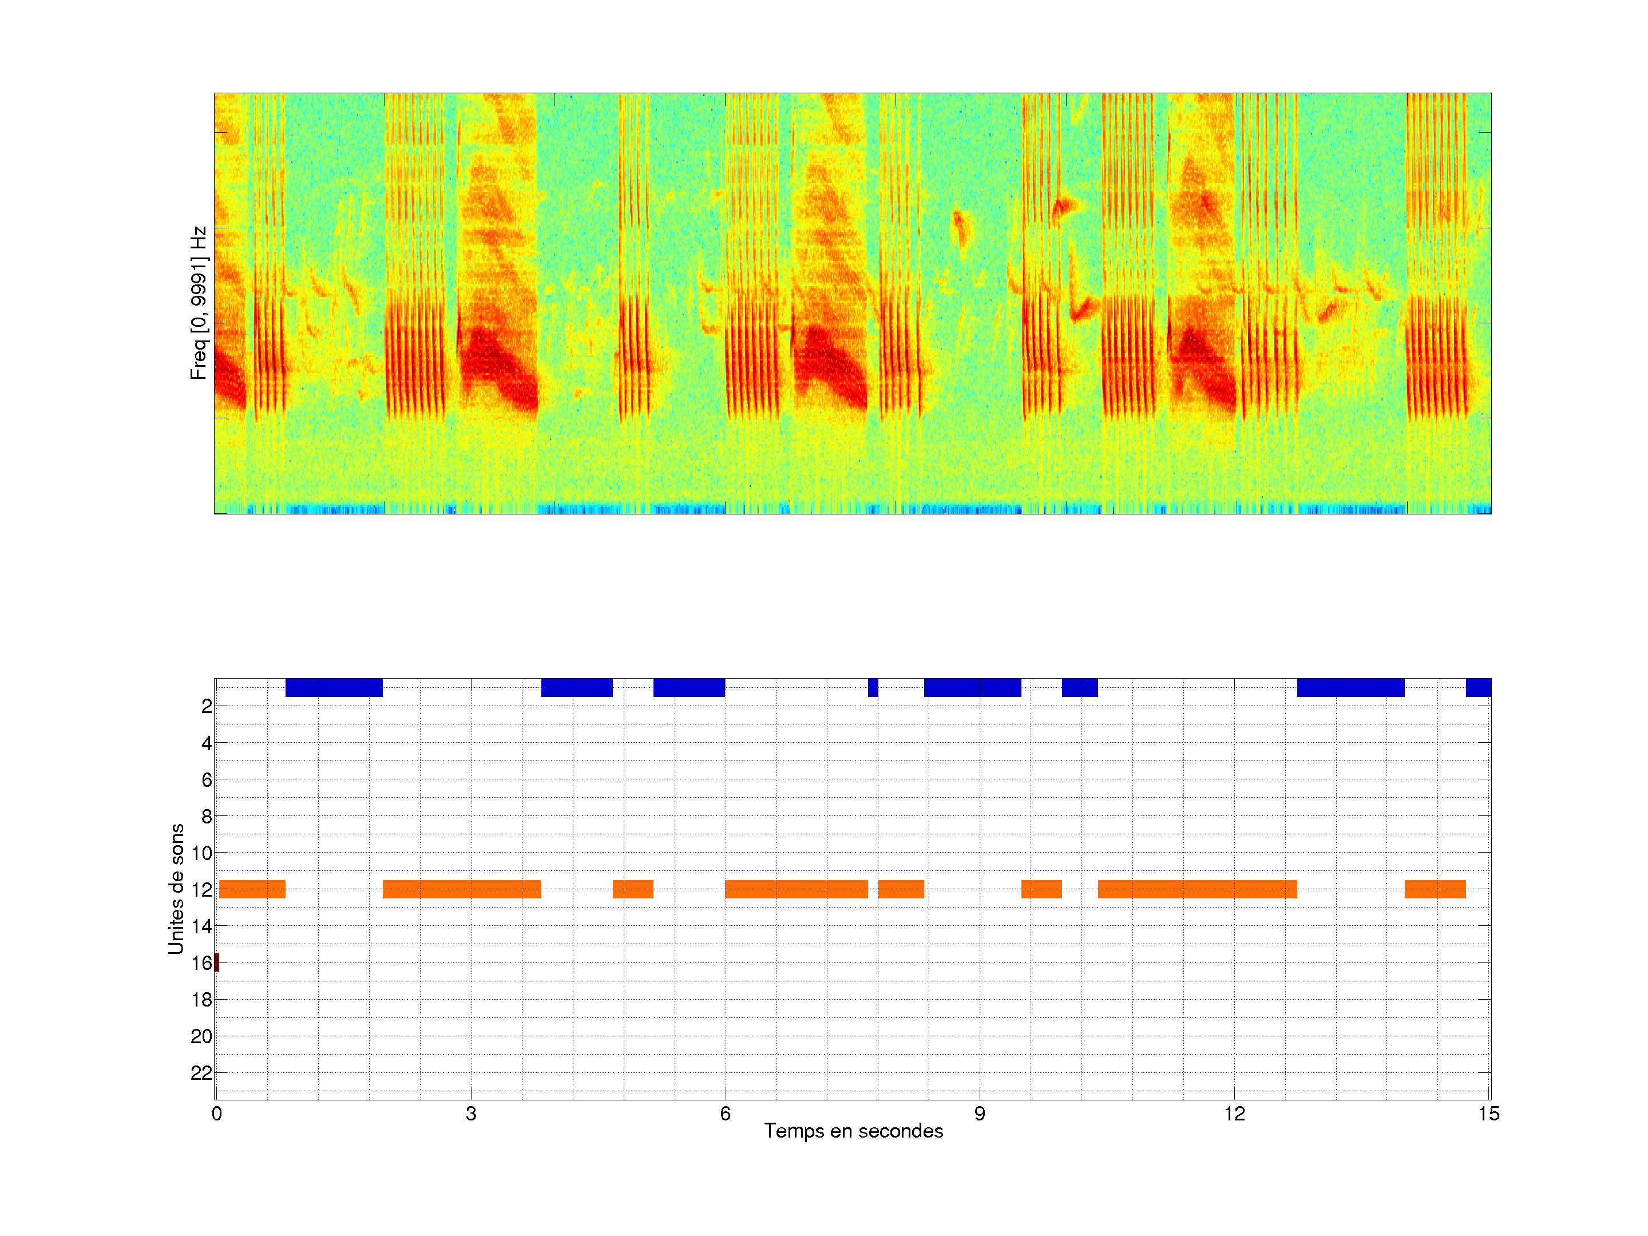Click the 'Temps en secondes' axis label
The image size is (1648, 1236).
853,1131
